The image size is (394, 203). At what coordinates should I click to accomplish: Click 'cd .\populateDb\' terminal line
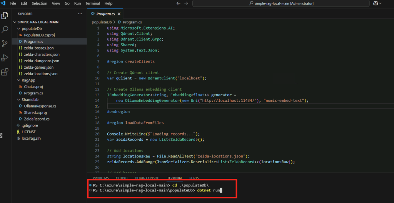tap(190, 185)
